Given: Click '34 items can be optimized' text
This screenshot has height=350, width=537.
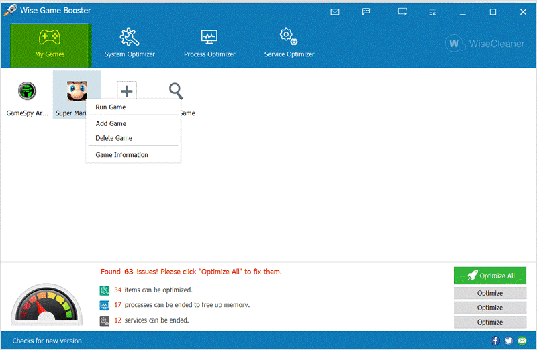Looking at the screenshot, I should tap(154, 290).
